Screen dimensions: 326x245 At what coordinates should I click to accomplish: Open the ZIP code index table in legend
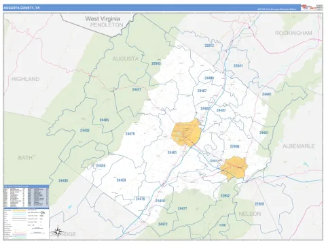(x=26, y=196)
